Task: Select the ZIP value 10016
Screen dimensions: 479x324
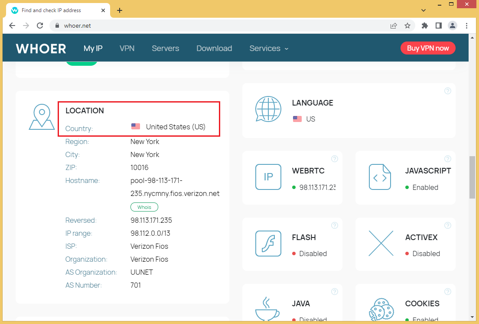Action: [139, 168]
